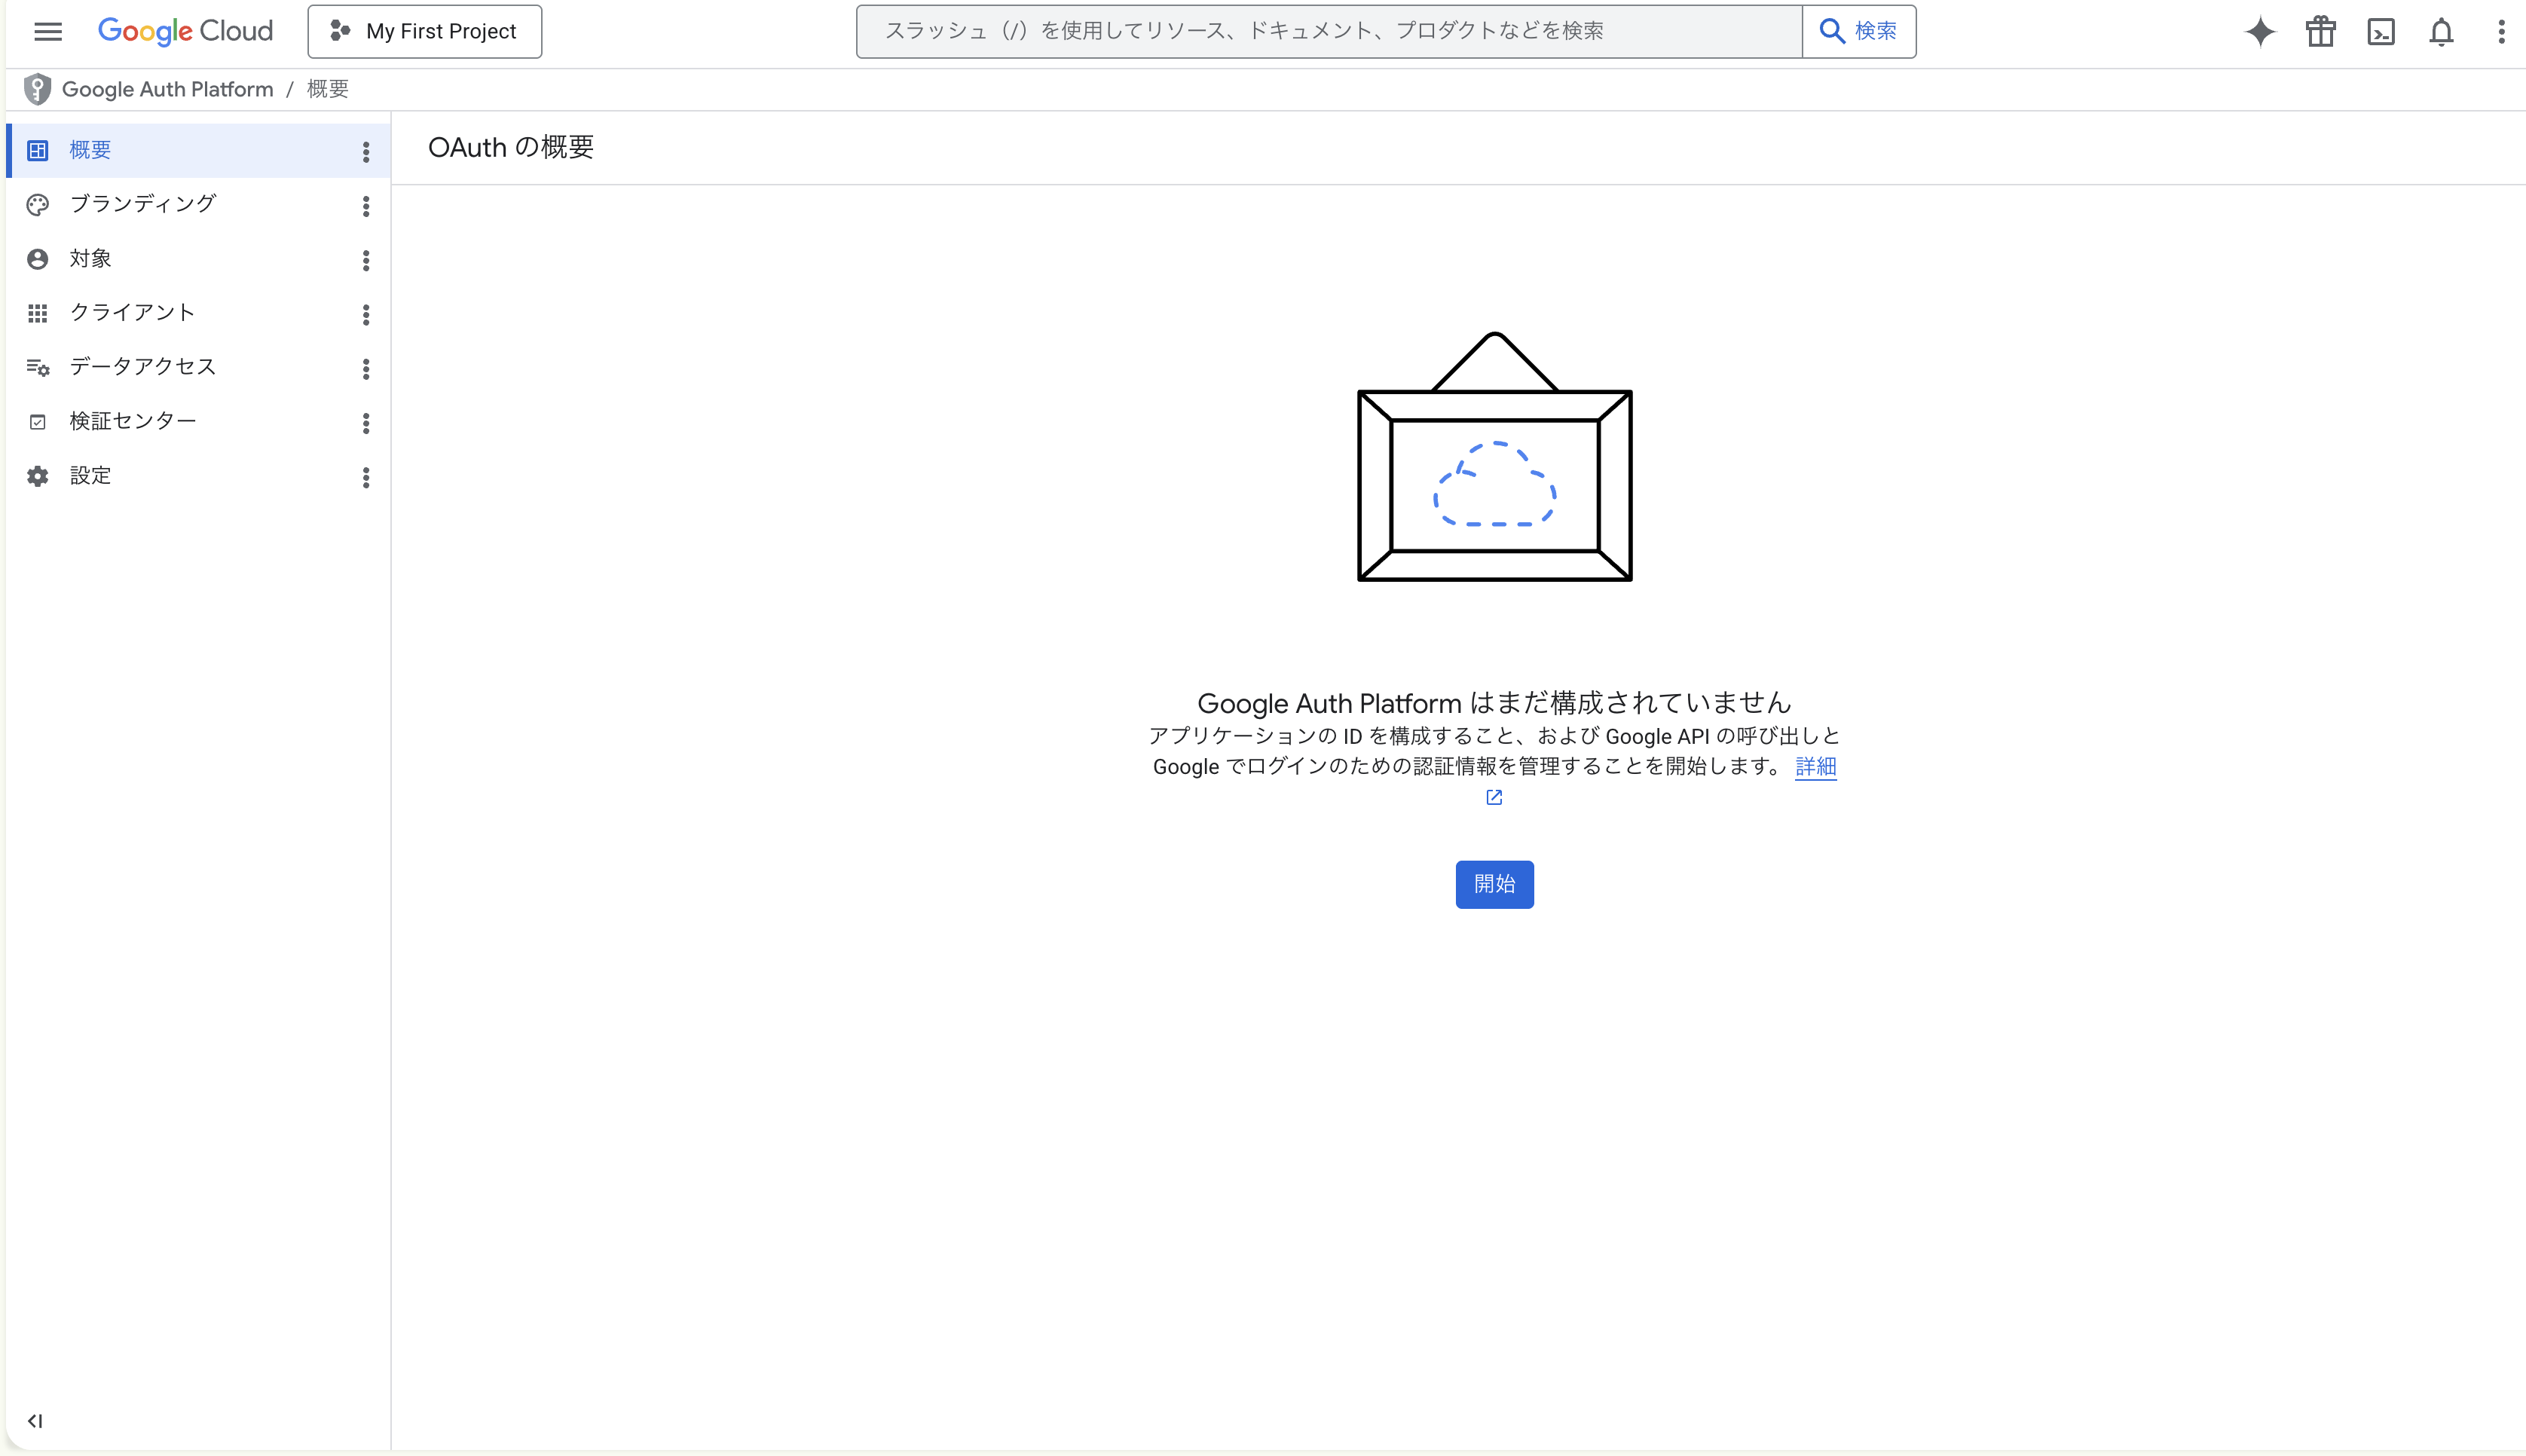Click the 'Google Auth Platform はまだ構成されていません' heading
This screenshot has width=2526, height=1456.
[1494, 702]
